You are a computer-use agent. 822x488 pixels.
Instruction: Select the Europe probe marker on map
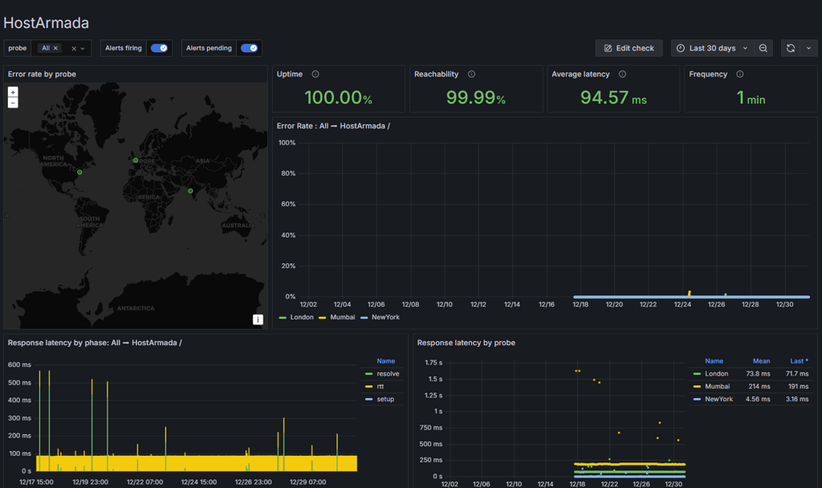[135, 161]
